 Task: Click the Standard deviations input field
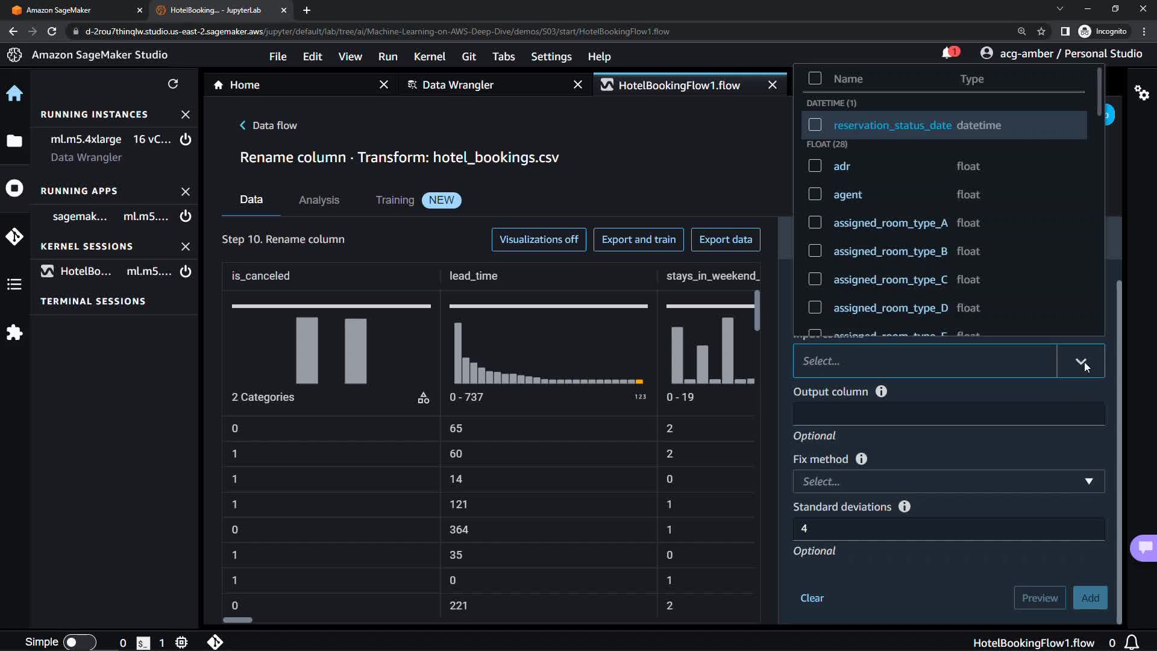click(948, 529)
